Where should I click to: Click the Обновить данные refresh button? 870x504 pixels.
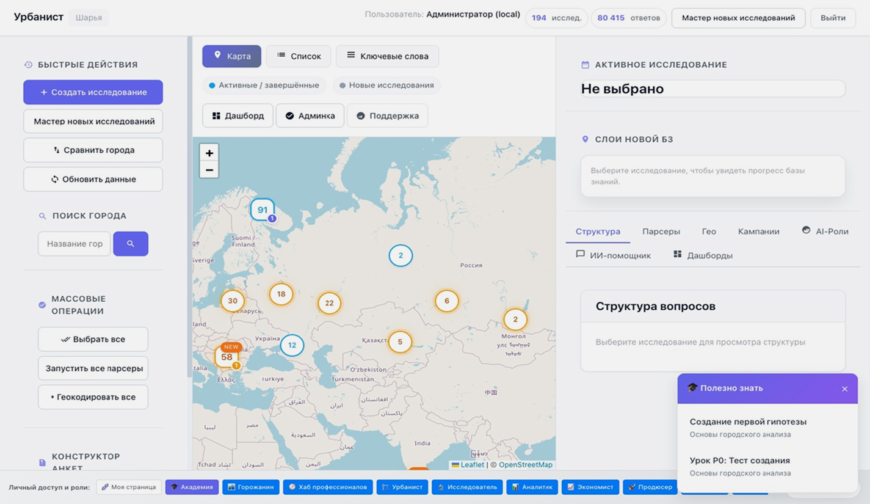pos(93,179)
